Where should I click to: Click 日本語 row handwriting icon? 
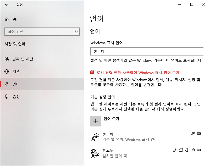(x=193, y=150)
